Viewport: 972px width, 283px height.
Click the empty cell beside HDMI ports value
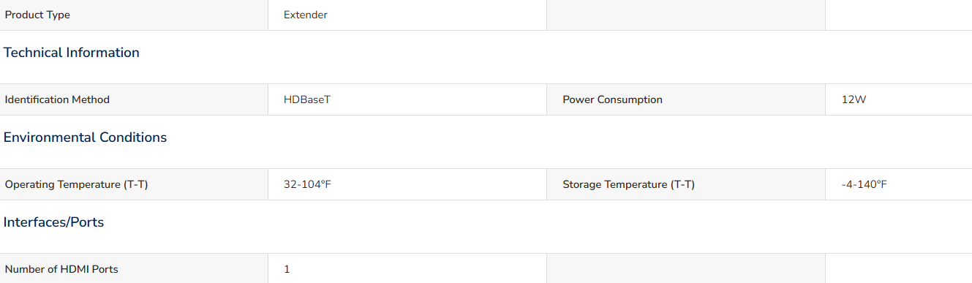tap(686, 268)
